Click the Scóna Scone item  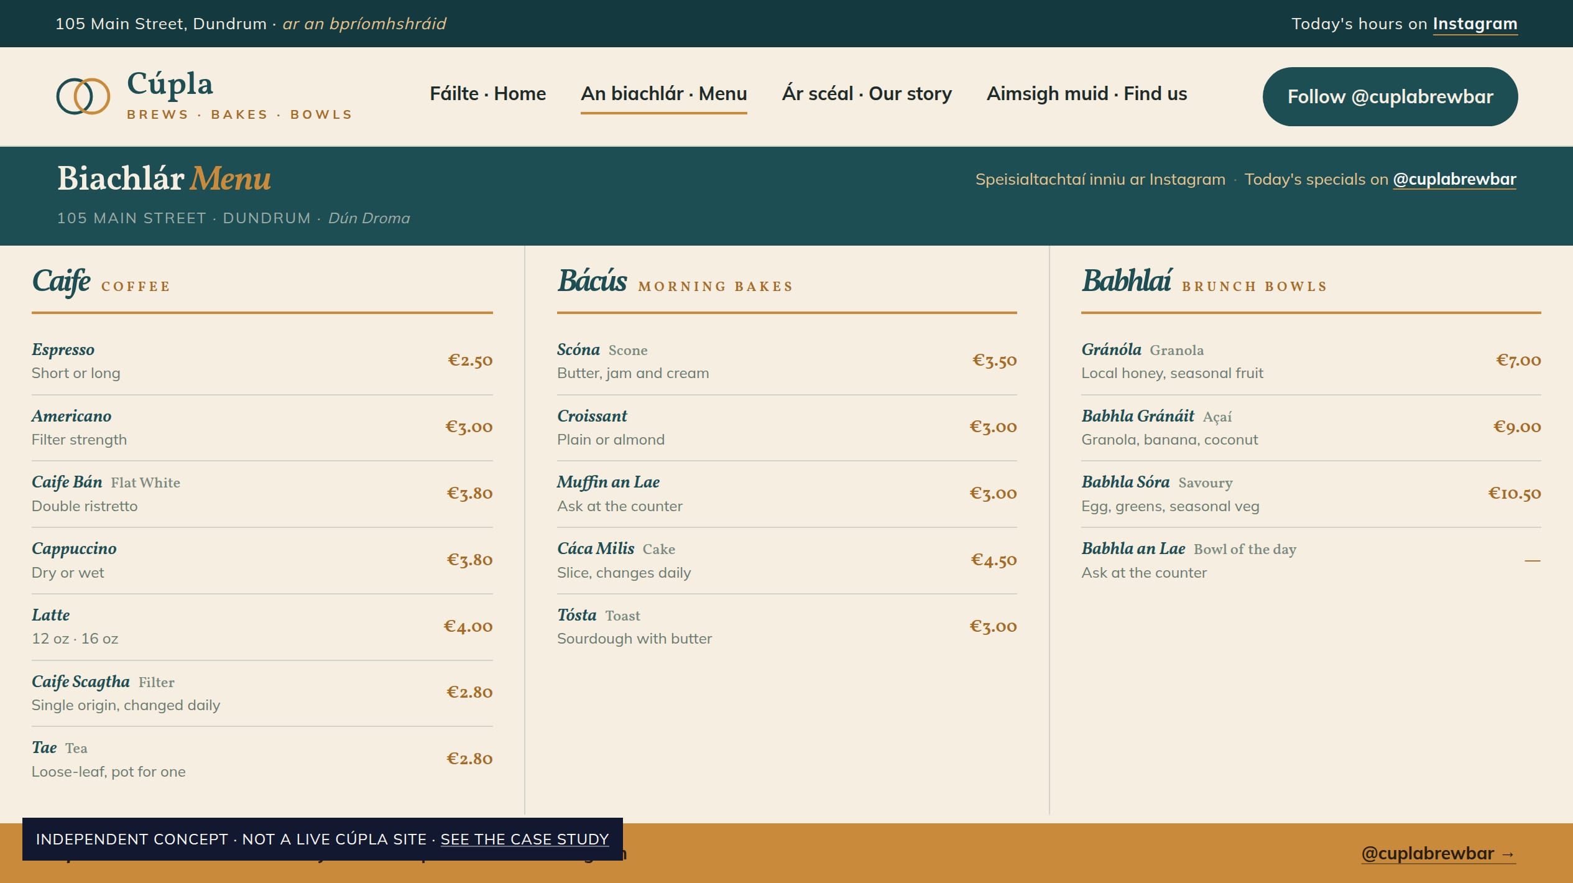[x=602, y=349]
